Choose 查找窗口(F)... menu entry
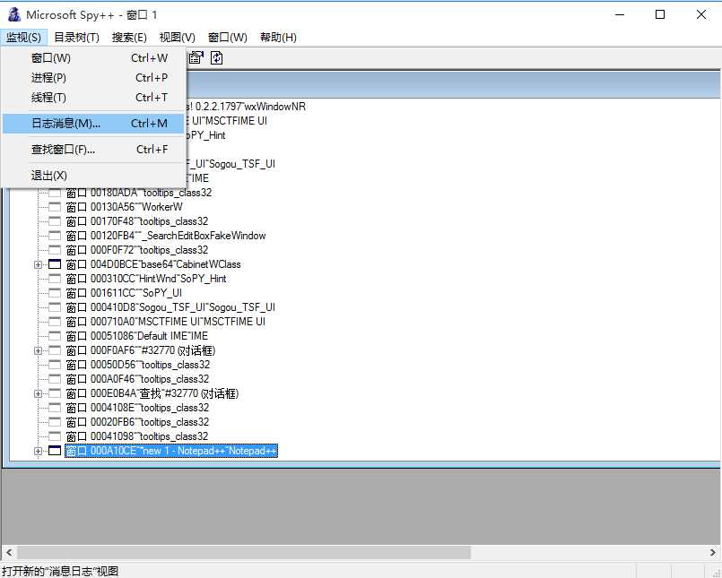The width and height of the screenshot is (722, 578). pyautogui.click(x=93, y=150)
